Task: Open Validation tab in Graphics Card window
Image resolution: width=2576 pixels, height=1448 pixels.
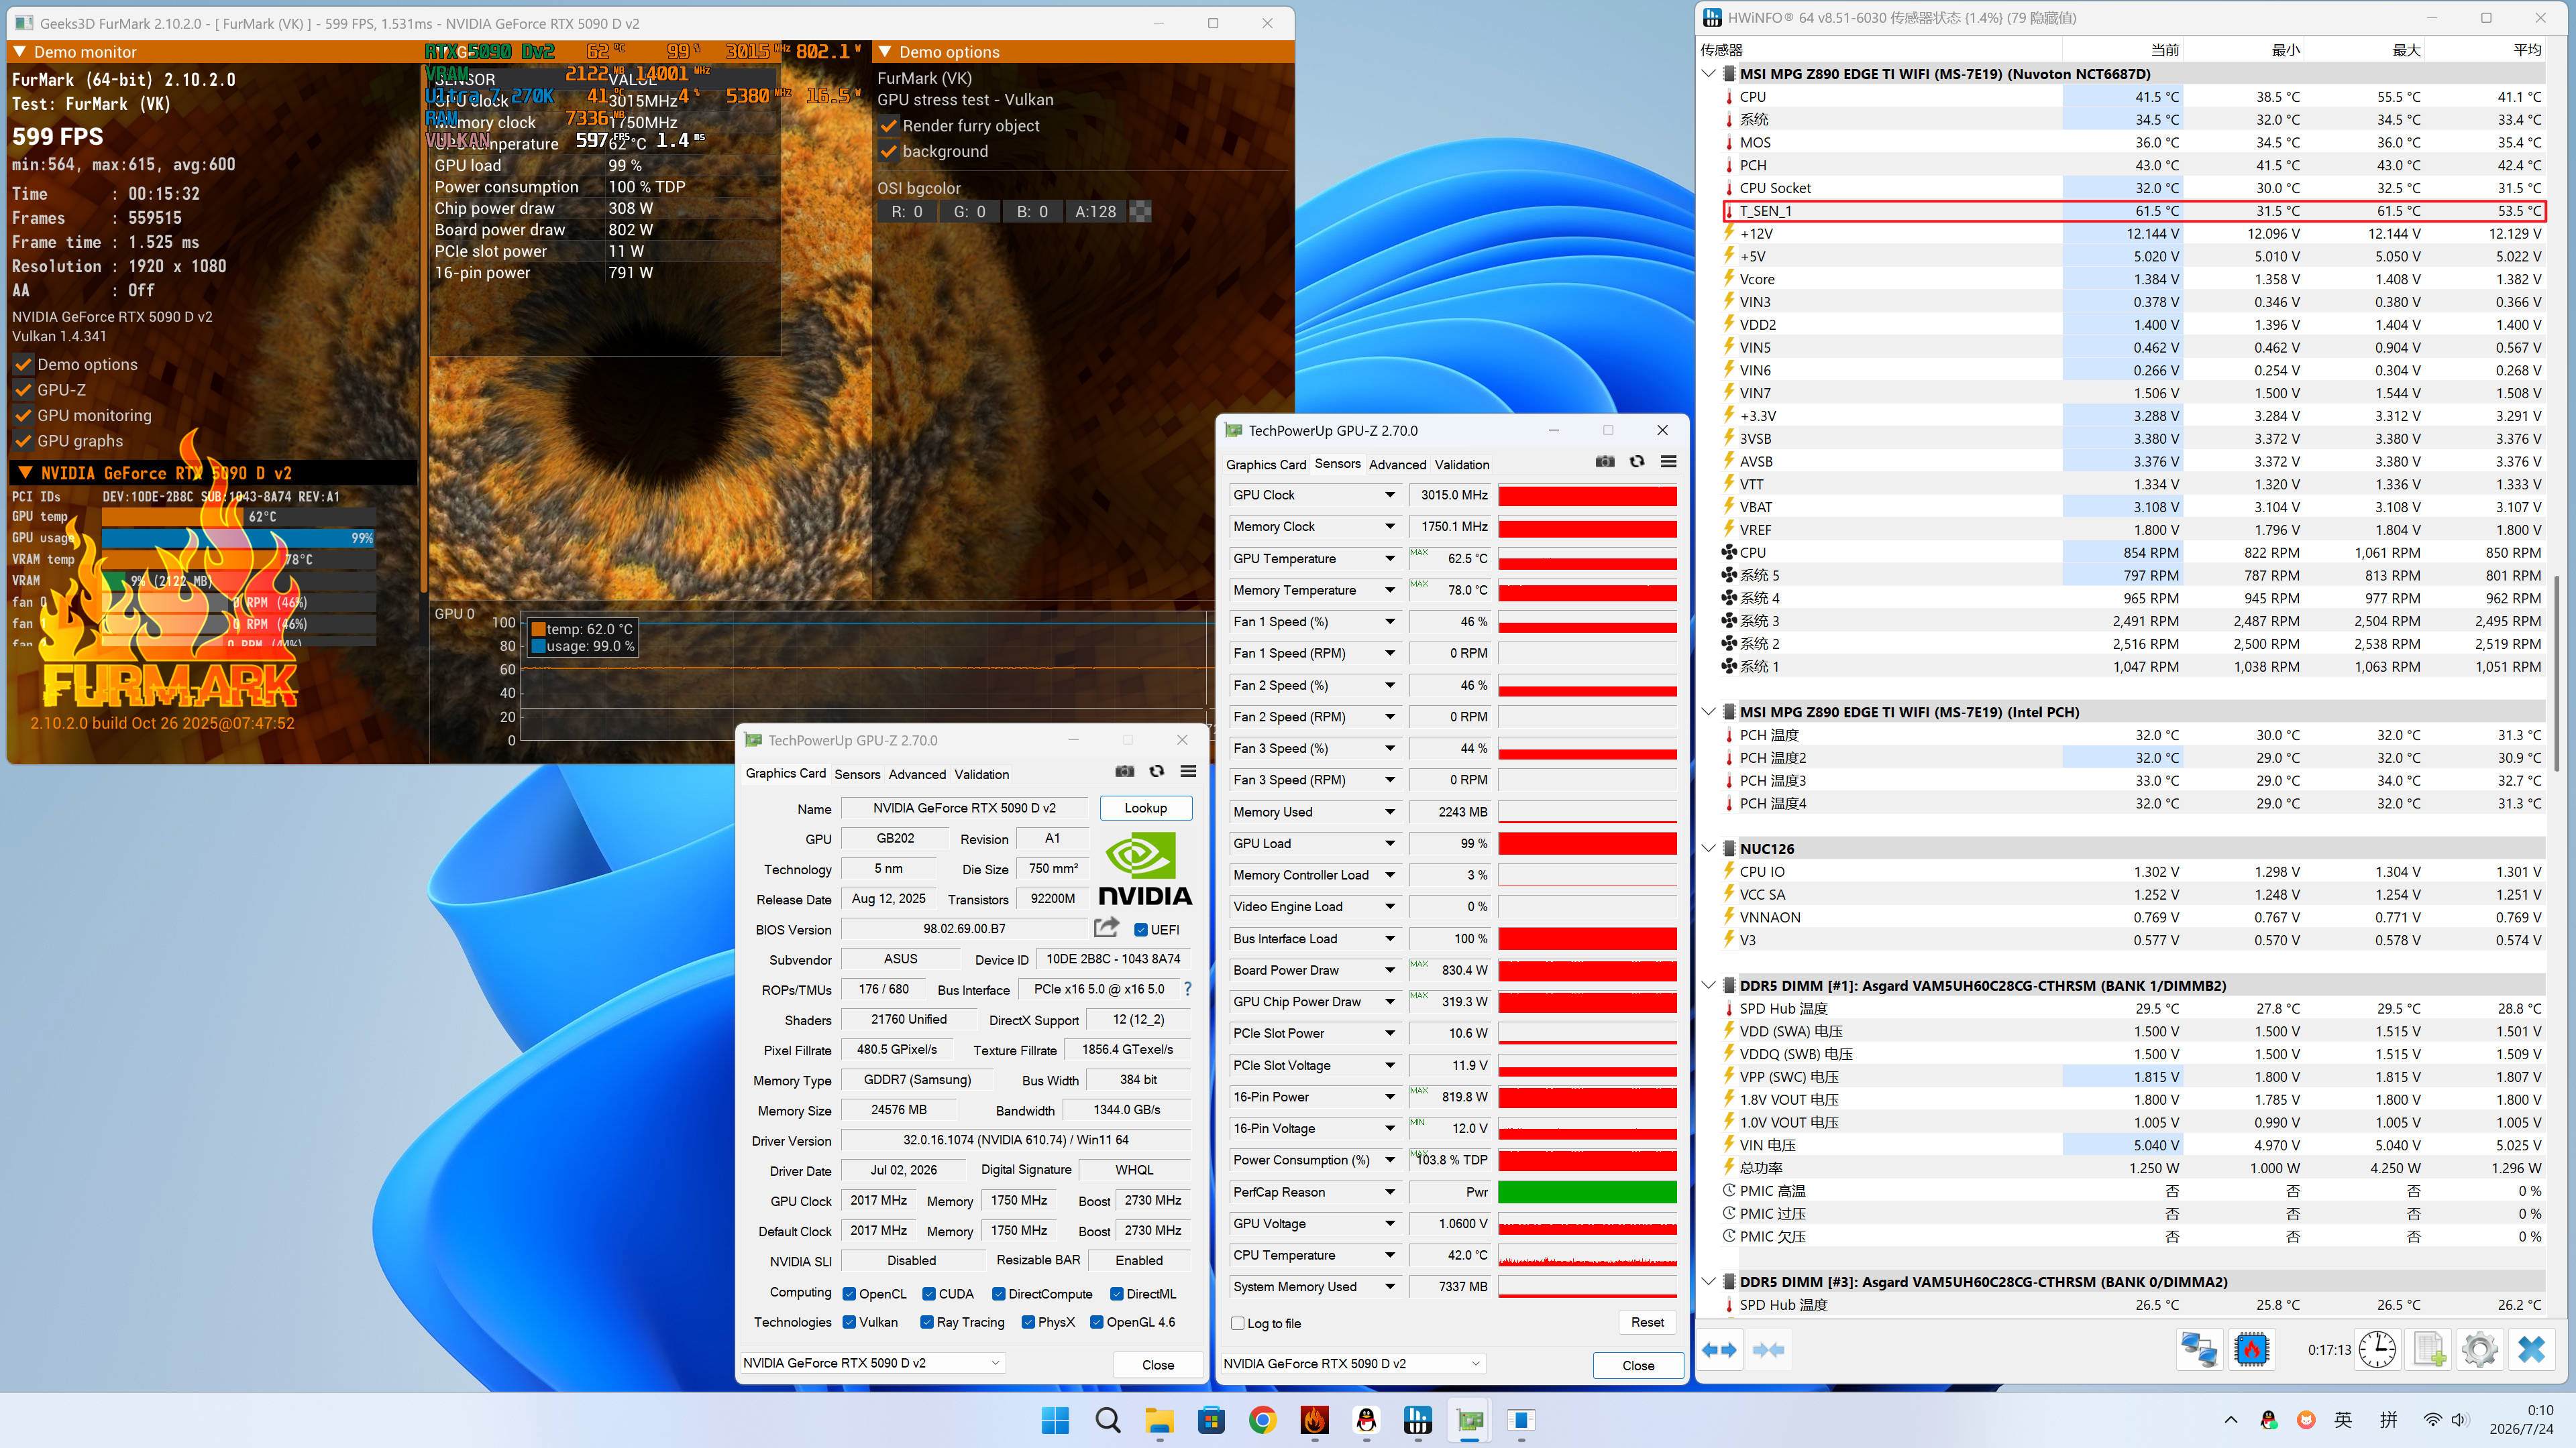Action: click(x=981, y=774)
